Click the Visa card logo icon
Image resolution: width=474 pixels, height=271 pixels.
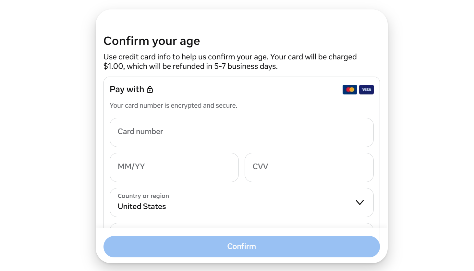pyautogui.click(x=366, y=90)
